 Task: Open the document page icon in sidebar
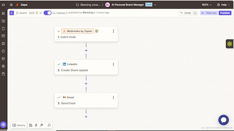point(3,28)
